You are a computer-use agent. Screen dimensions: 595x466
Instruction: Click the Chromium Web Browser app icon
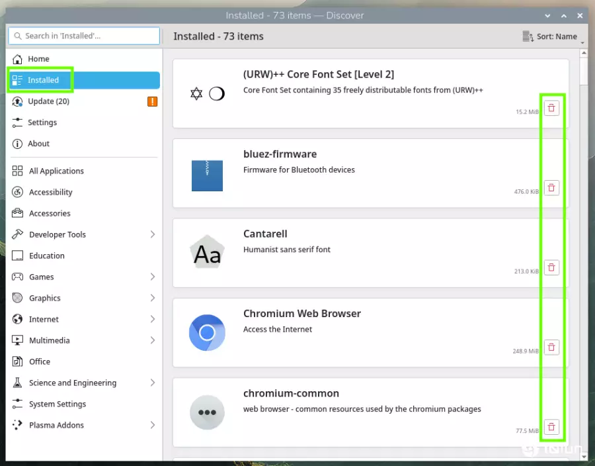[x=207, y=332]
